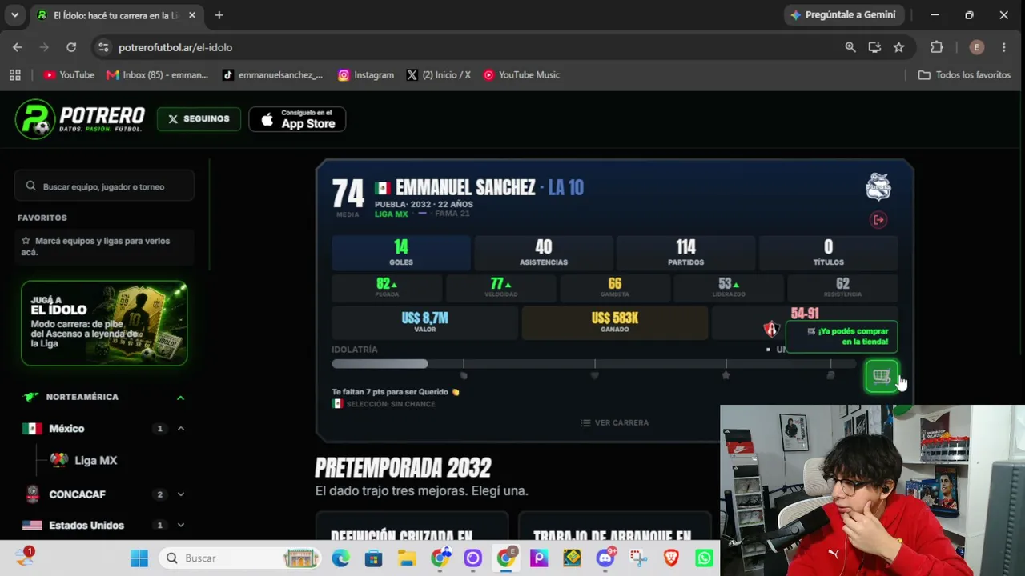Viewport: 1025px width, 576px height.
Task: Launch Microsoft Edge from the taskbar
Action: coord(340,558)
